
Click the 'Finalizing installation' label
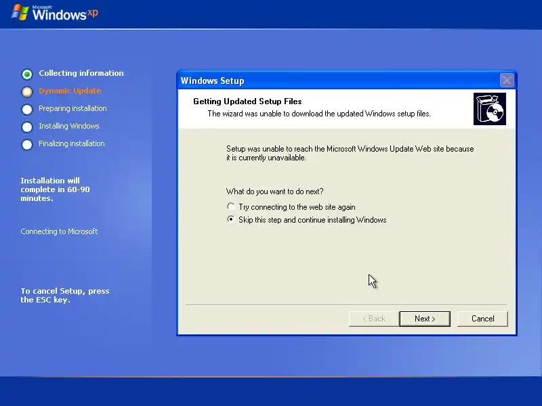tap(72, 143)
